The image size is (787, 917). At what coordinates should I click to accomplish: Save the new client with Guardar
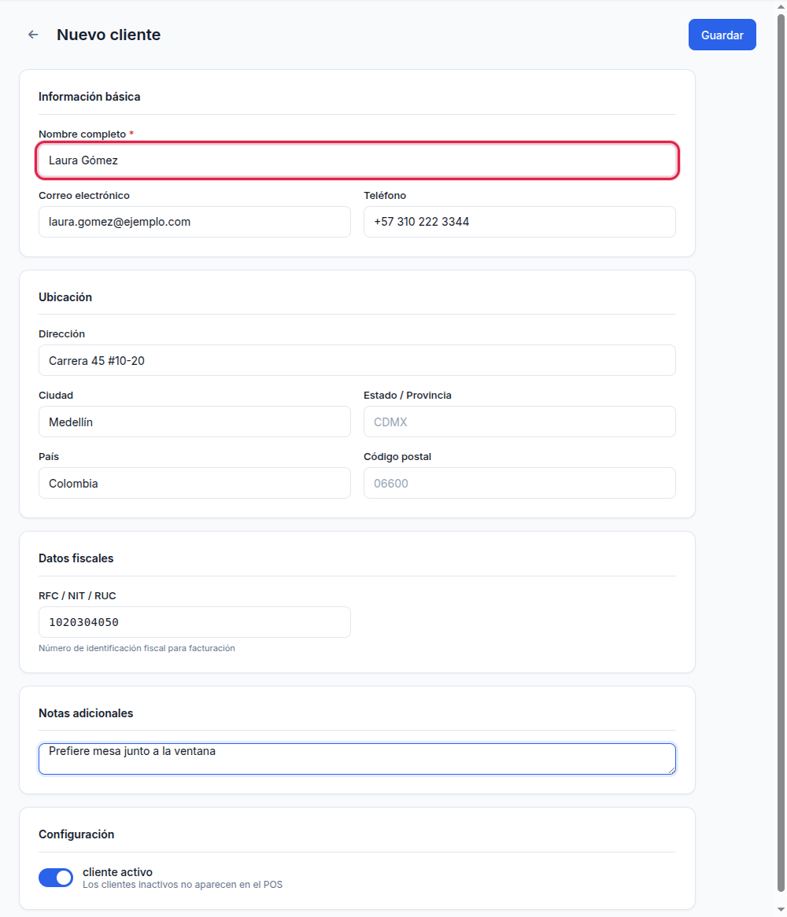pyautogui.click(x=722, y=35)
